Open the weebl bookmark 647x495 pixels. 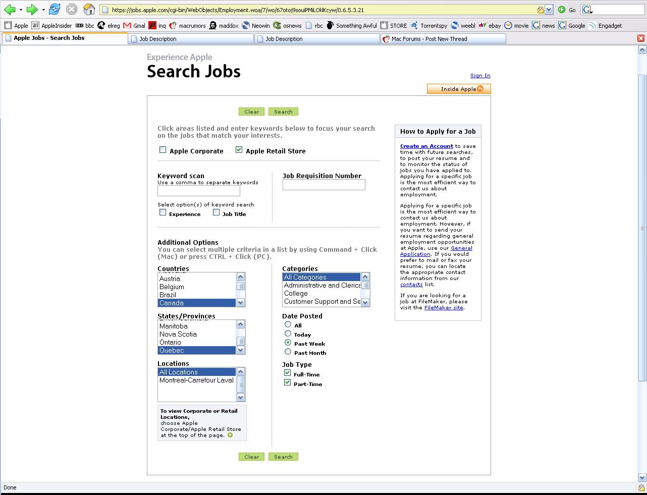click(463, 25)
